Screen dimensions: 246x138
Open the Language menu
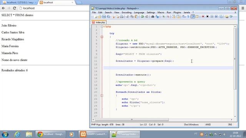139,12
